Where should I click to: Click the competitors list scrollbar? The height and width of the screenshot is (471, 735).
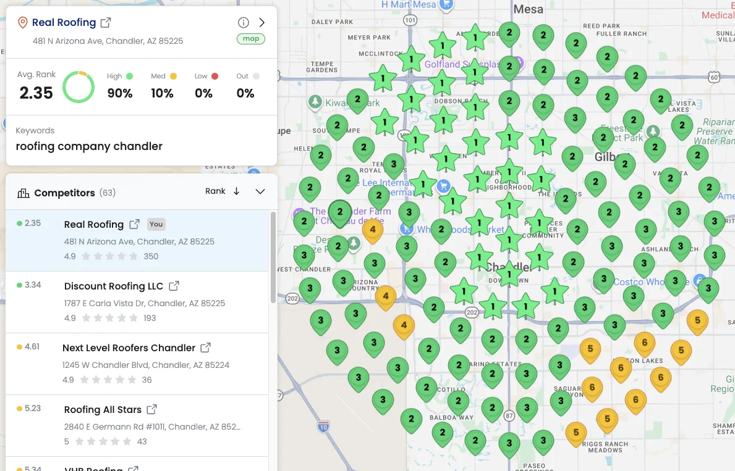(273, 257)
